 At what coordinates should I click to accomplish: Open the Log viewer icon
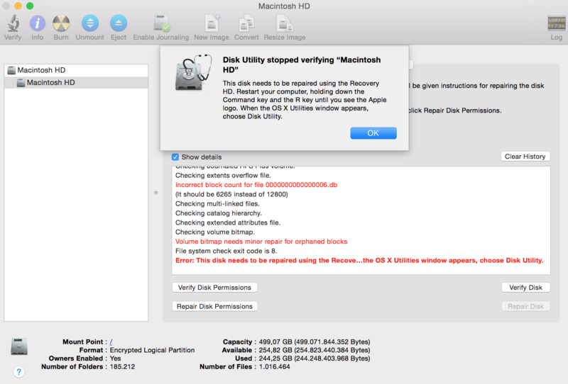coord(556,24)
